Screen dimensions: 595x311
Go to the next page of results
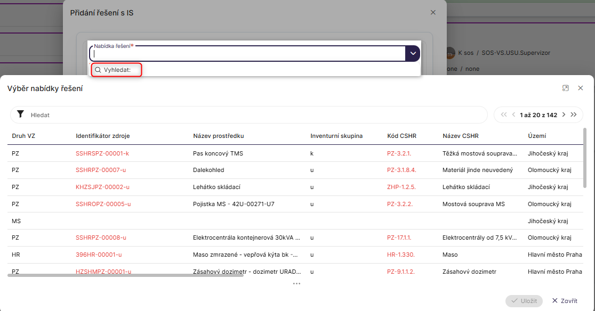564,115
